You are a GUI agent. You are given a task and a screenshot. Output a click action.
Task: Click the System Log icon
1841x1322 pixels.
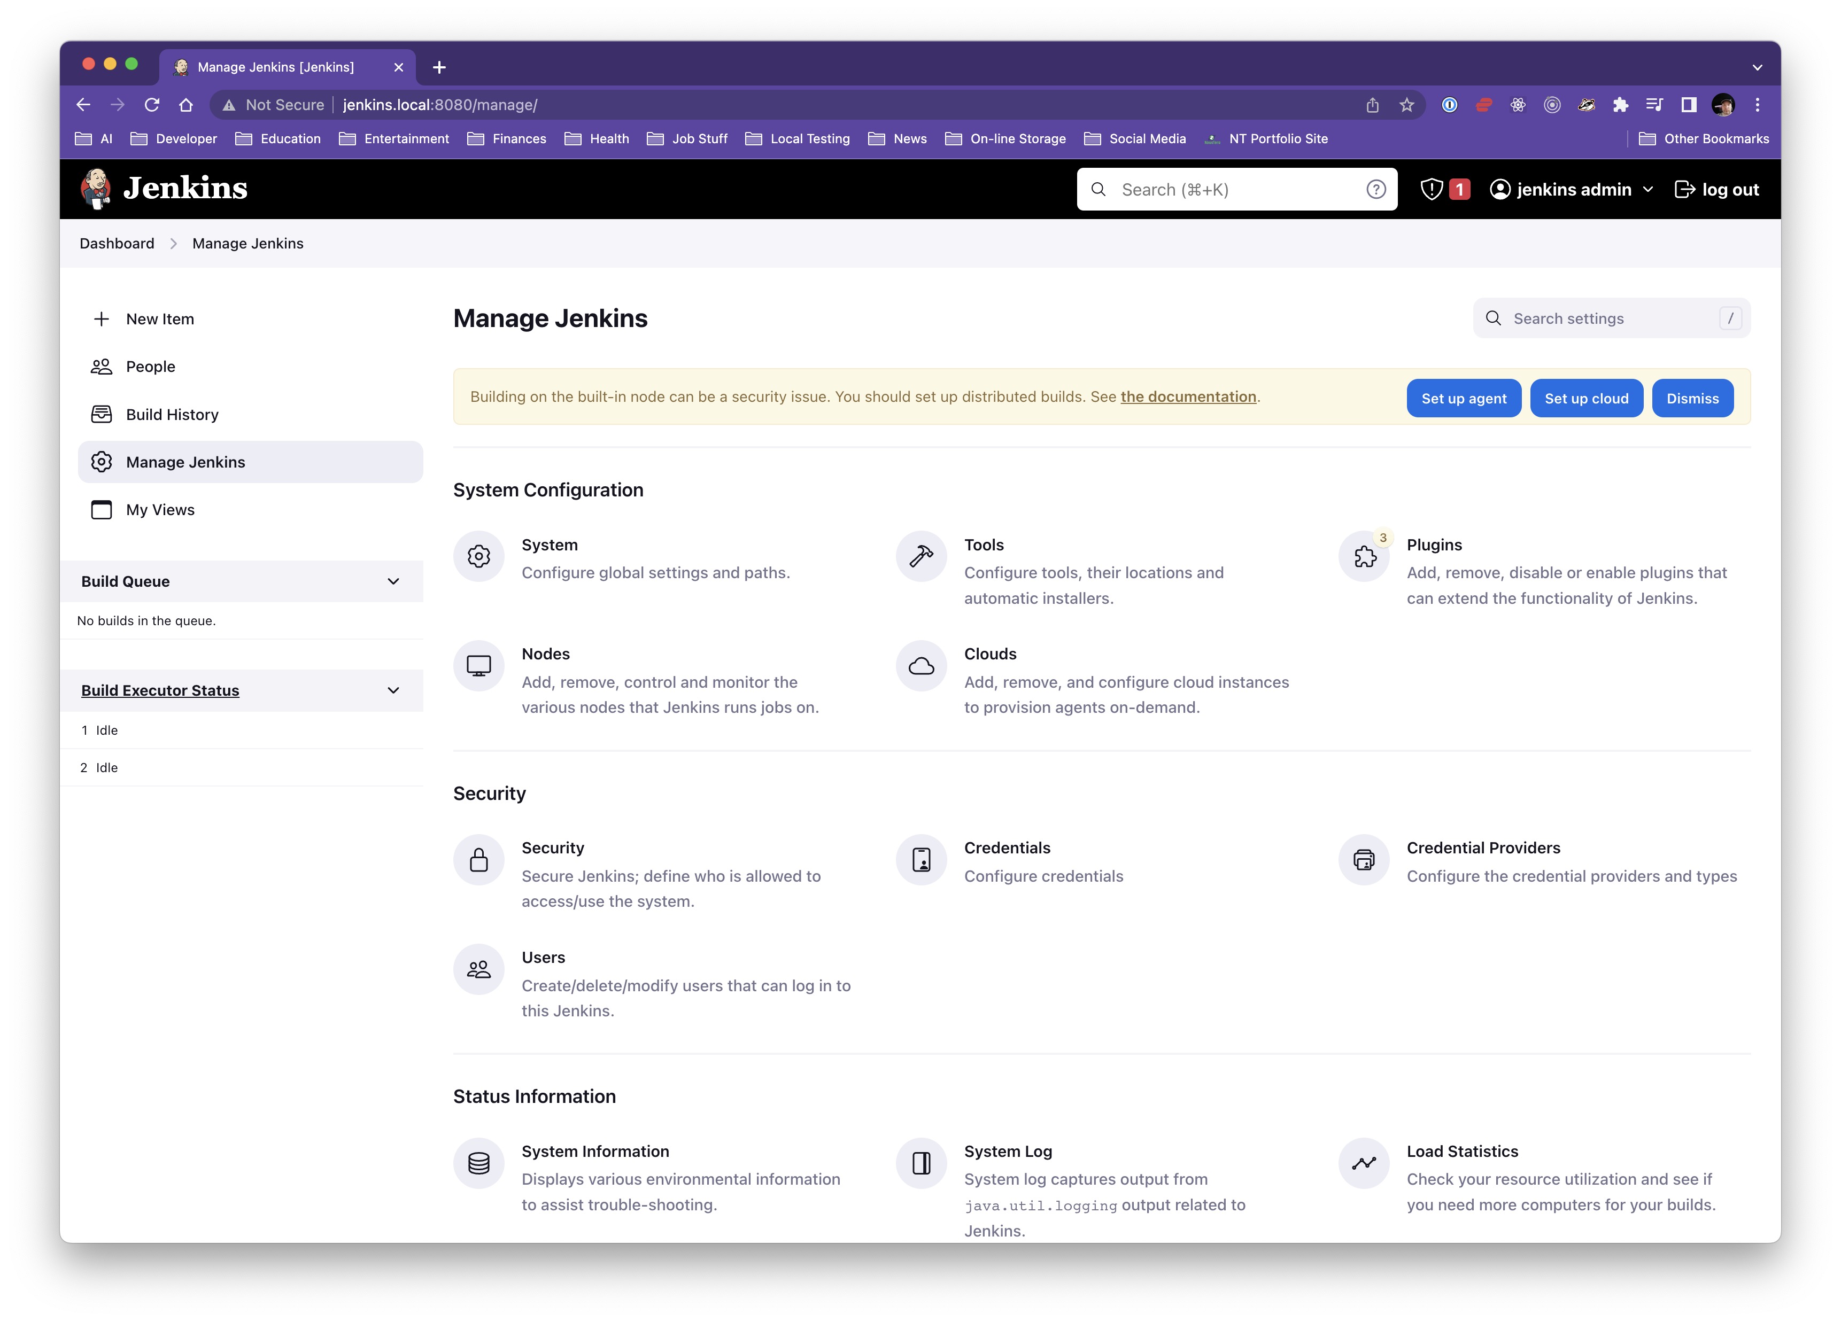920,1163
